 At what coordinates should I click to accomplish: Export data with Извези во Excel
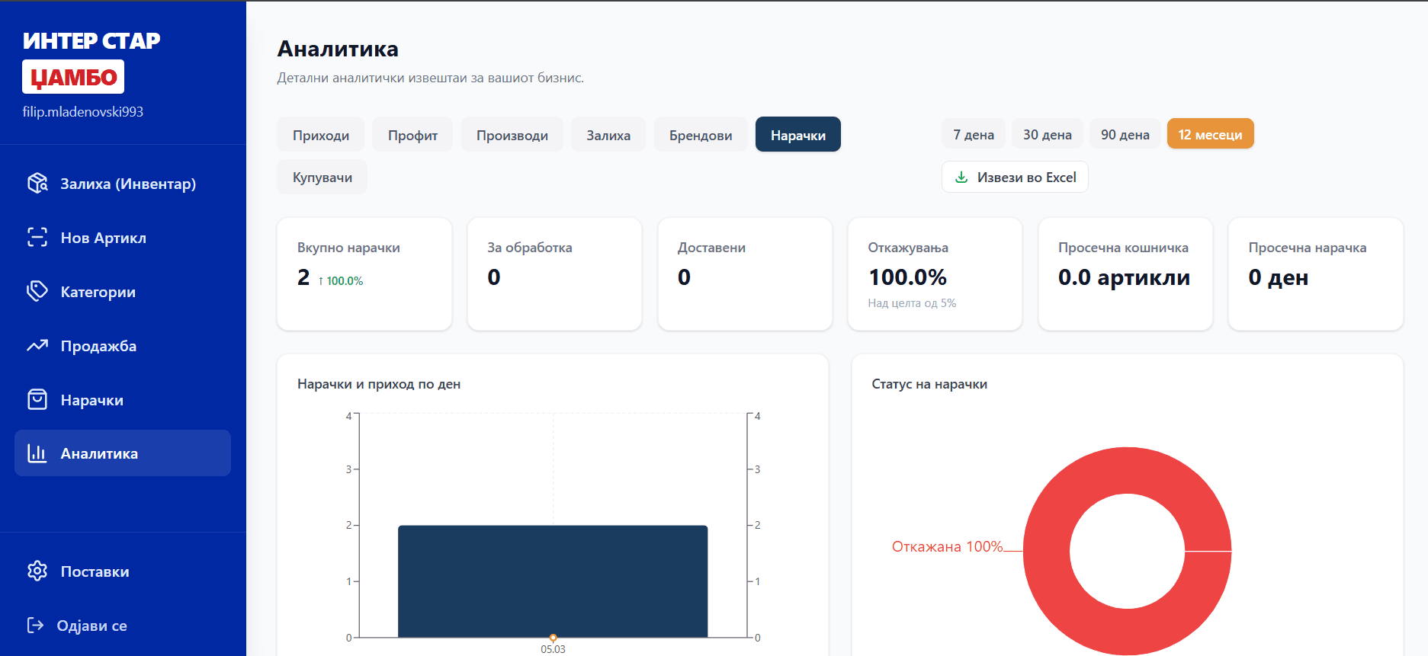[1015, 177]
